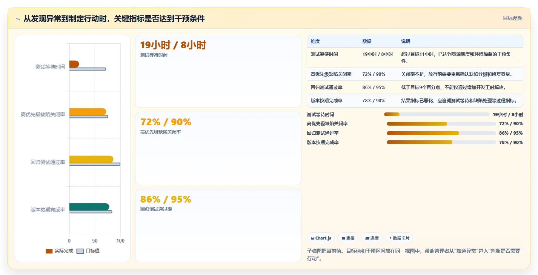
Task: Open the 86% / 95% data card
Action: click(218, 226)
